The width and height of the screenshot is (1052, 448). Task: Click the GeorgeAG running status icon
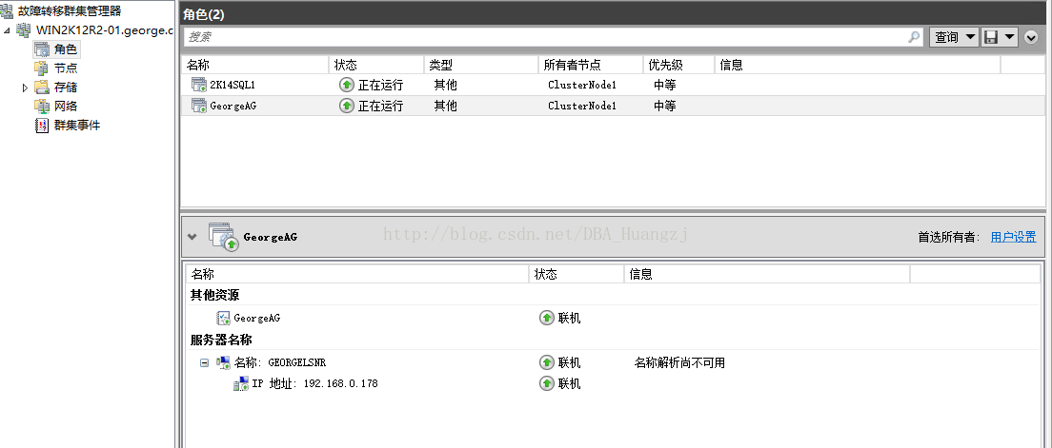346,106
